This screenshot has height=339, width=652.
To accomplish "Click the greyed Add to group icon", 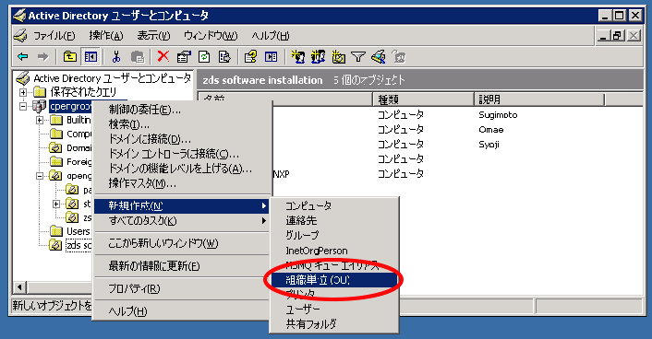I will 399,56.
